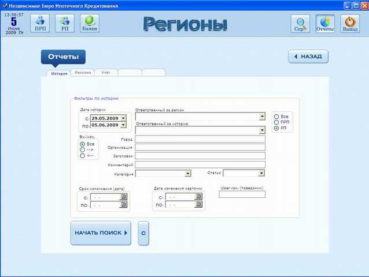
Task: Expand the Статус dropdown
Action: 261,173
